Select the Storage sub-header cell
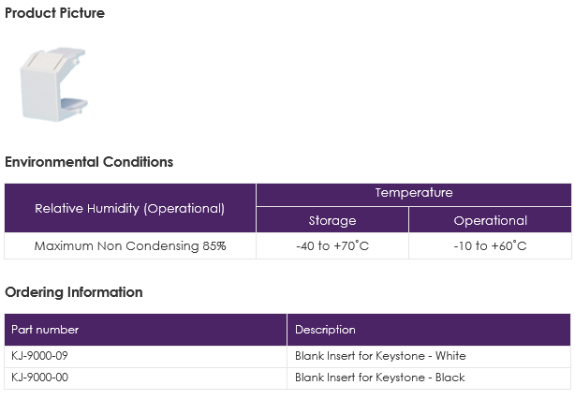Screen dimensions: 575x400 [x=332, y=220]
